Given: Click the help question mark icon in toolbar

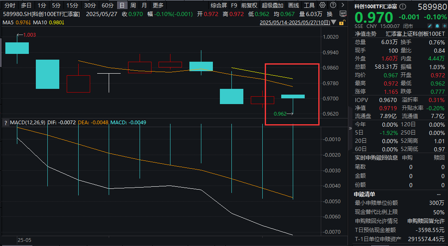Looking at the screenshot, I should tap(333, 5).
